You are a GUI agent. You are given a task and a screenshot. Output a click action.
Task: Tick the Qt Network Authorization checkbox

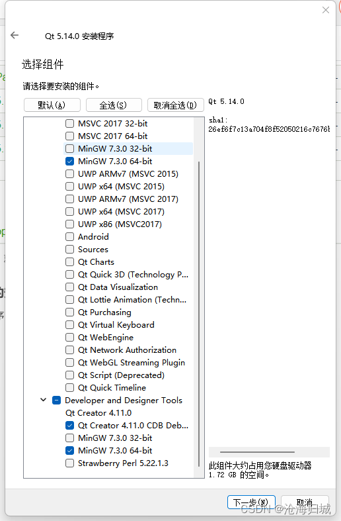point(69,350)
